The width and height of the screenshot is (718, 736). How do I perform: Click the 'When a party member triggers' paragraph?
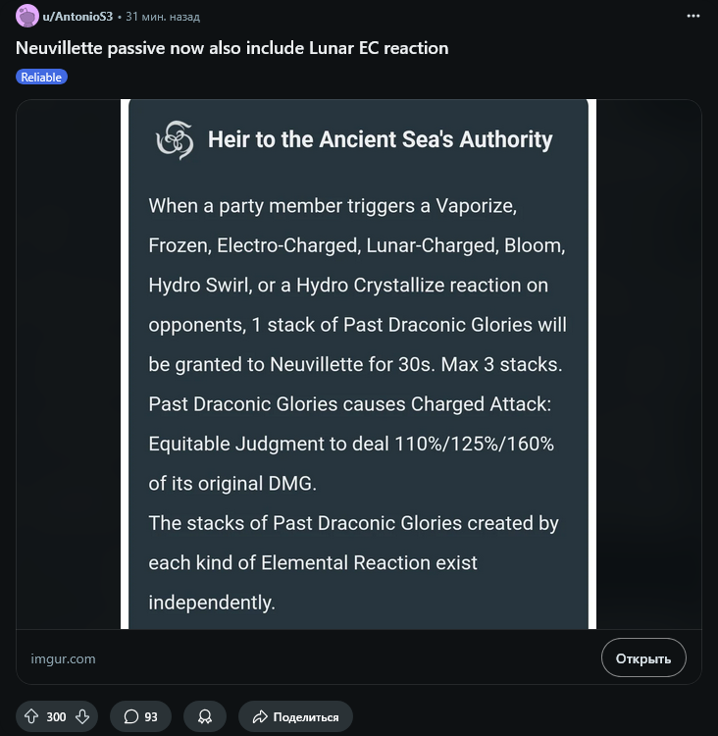click(x=332, y=206)
